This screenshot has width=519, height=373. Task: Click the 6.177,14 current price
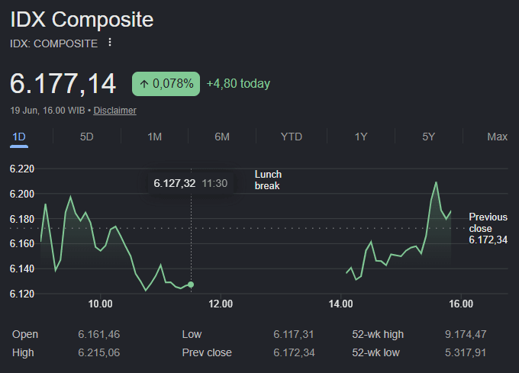click(63, 84)
